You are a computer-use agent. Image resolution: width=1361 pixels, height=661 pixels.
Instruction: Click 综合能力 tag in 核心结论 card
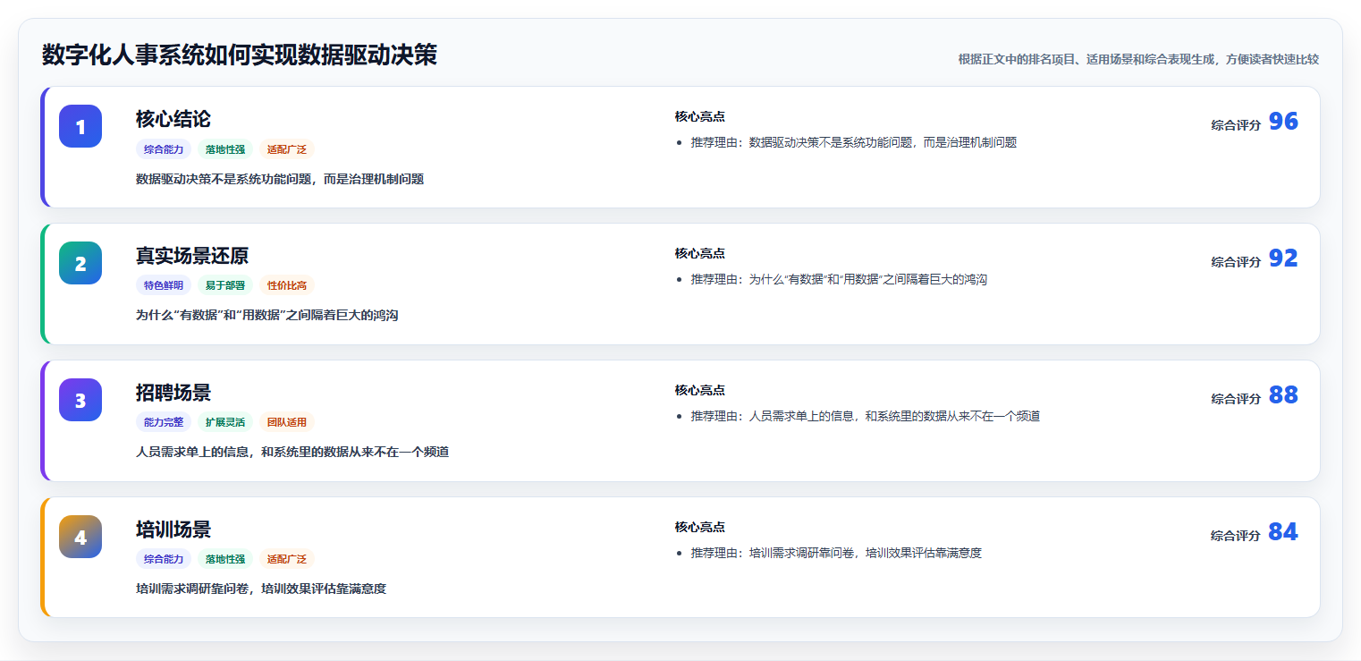point(164,149)
